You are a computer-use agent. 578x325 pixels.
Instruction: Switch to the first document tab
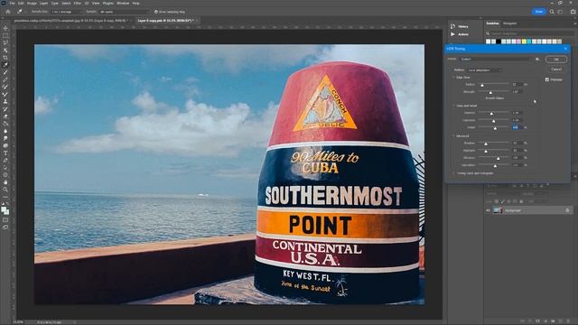pos(70,21)
